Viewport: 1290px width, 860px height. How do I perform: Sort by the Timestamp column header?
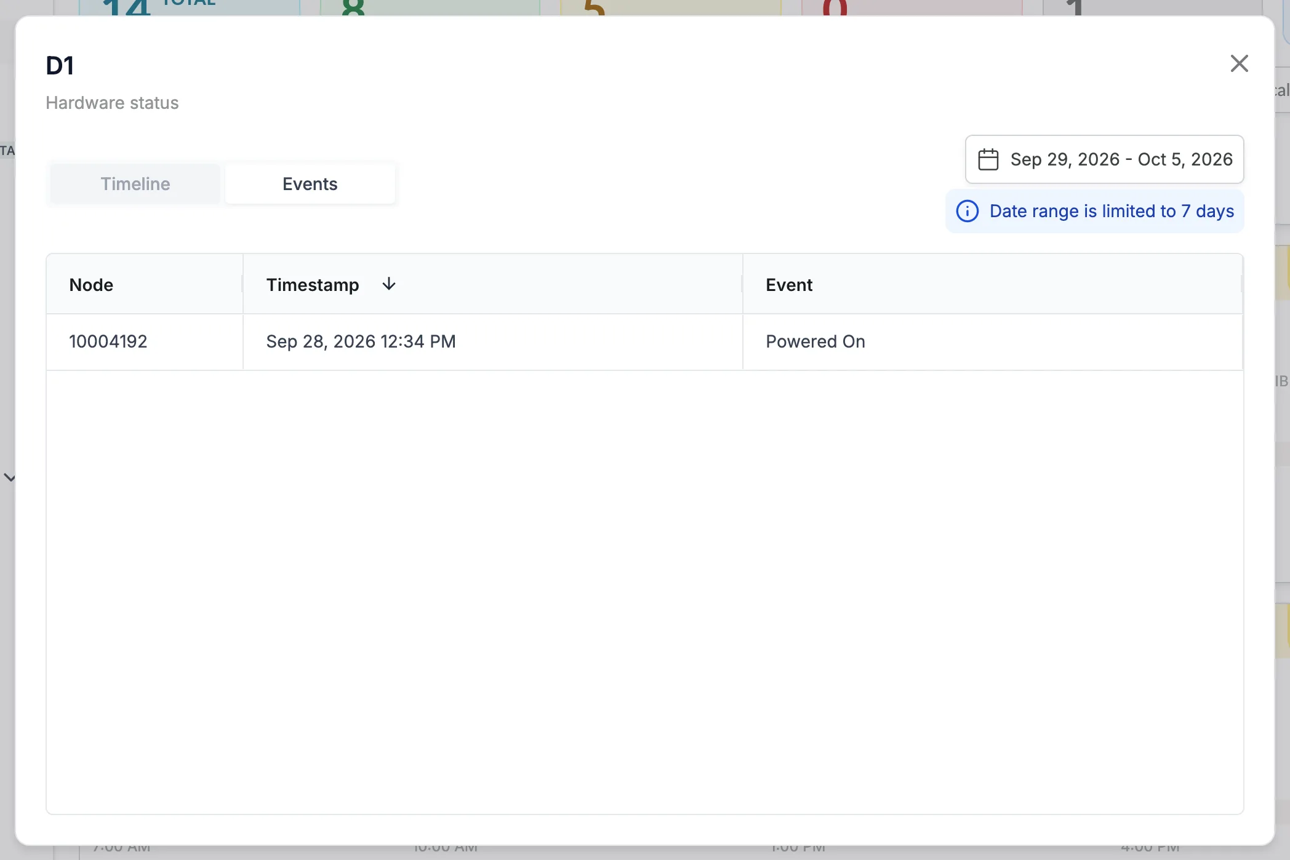tap(493, 284)
